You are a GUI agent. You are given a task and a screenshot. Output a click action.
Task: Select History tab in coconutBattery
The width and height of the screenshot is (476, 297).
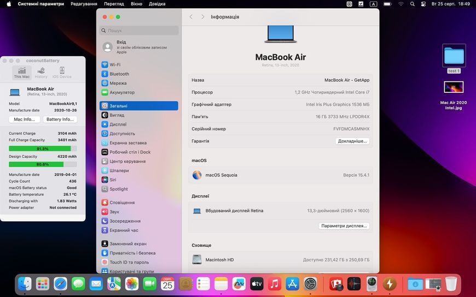pyautogui.click(x=41, y=73)
